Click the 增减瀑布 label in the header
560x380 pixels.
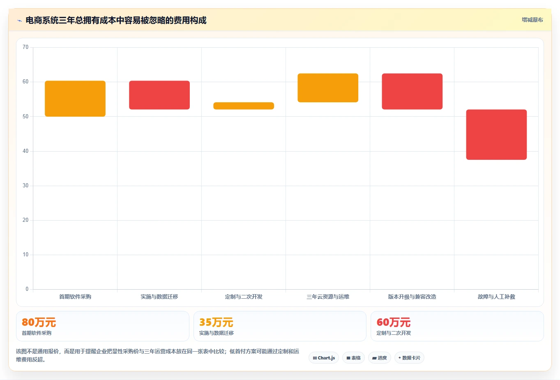pyautogui.click(x=532, y=20)
